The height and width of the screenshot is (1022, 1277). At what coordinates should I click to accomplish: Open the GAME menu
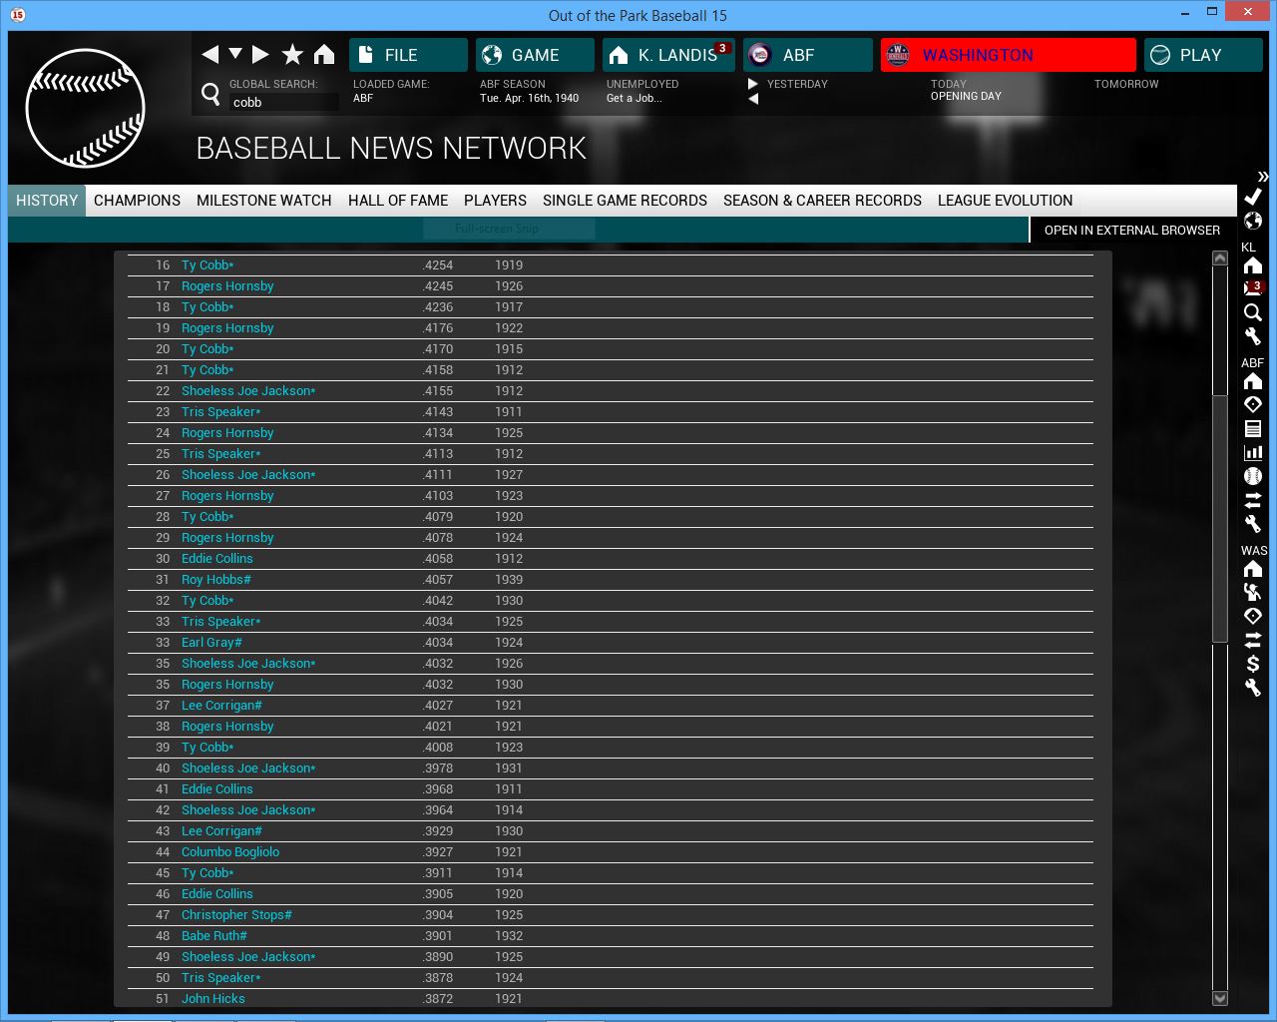click(535, 55)
